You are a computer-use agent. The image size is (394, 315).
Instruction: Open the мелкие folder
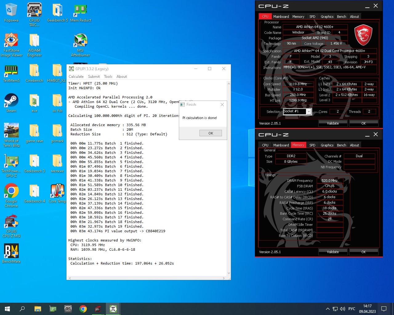tap(57, 163)
